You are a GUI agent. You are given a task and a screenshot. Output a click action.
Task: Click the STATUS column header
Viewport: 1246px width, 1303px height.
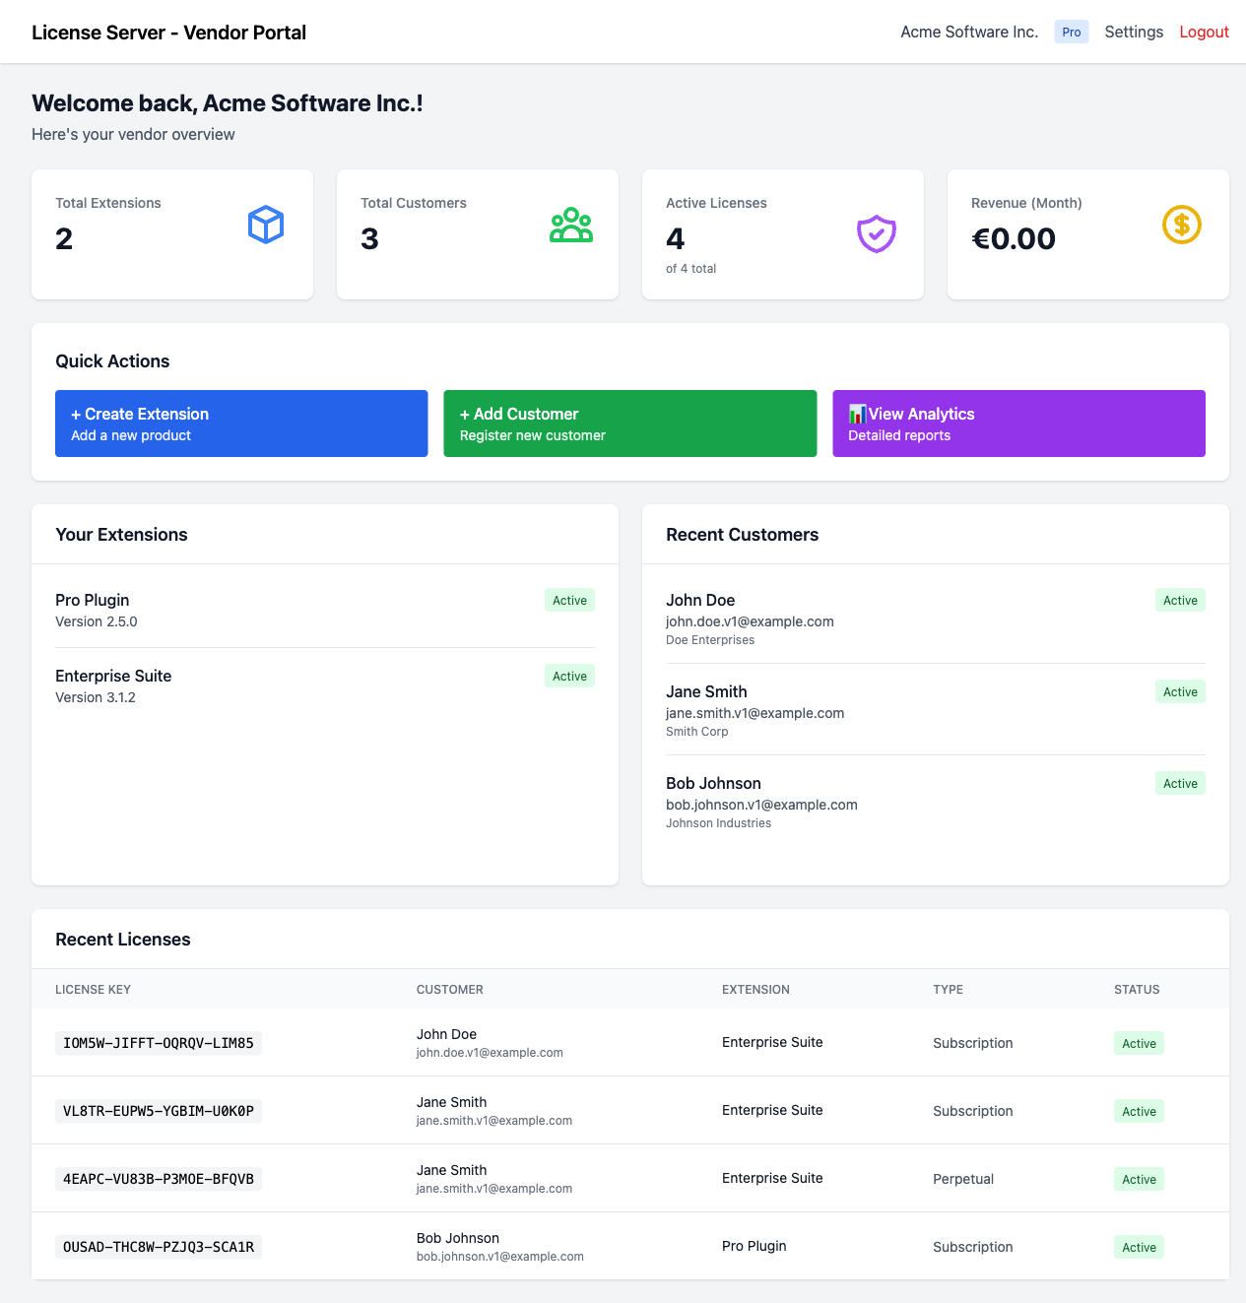pyautogui.click(x=1137, y=989)
